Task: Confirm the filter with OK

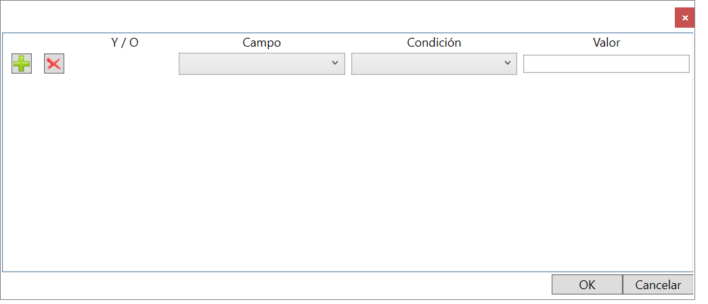Action: (587, 284)
